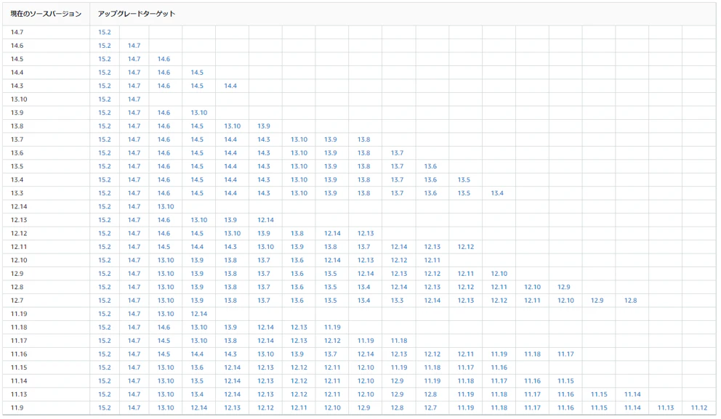The height and width of the screenshot is (419, 721).
Task: Select 12.11 target in the 12.10 row
Action: [432, 260]
